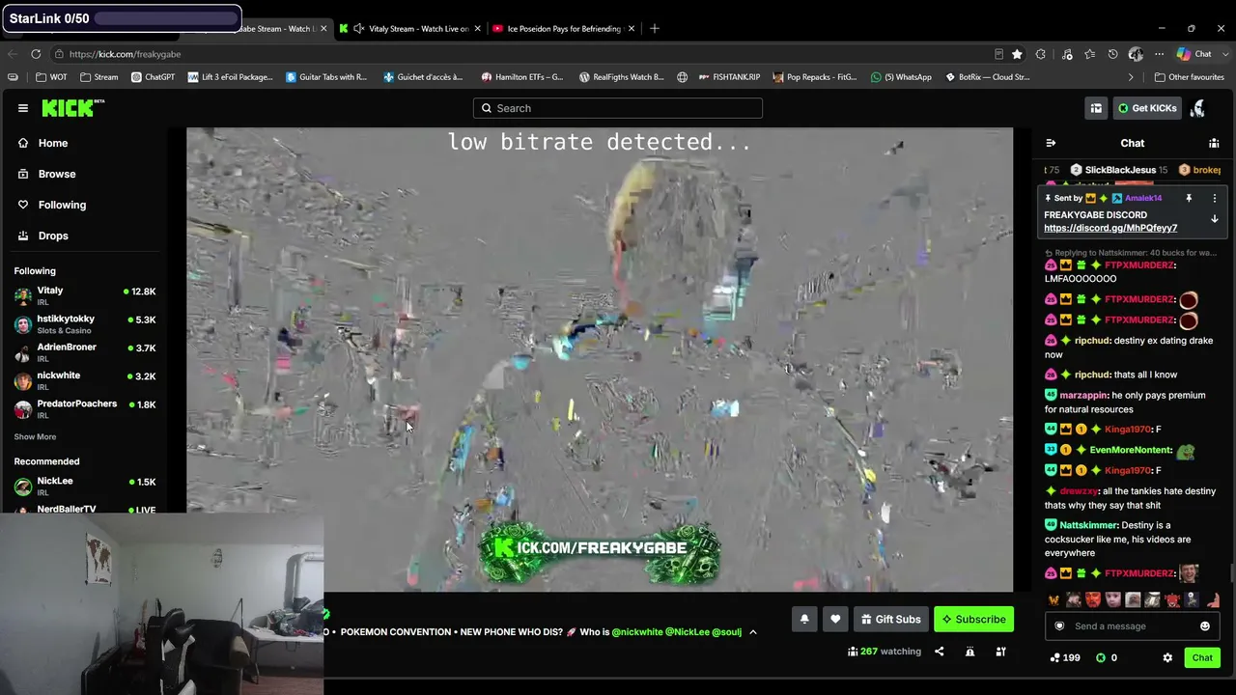
Task: Click the address bar URL field
Action: [521, 54]
